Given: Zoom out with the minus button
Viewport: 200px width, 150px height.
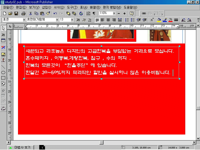Looking at the screenshot, I should pyautogui.click(x=119, y=13).
